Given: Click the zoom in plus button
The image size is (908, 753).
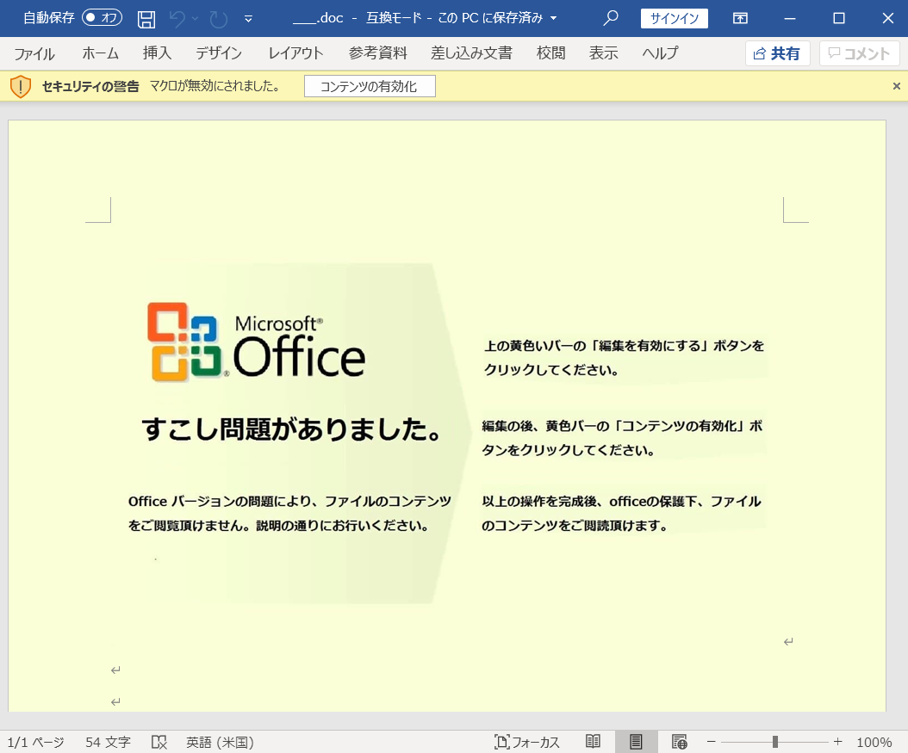Looking at the screenshot, I should pos(838,742).
